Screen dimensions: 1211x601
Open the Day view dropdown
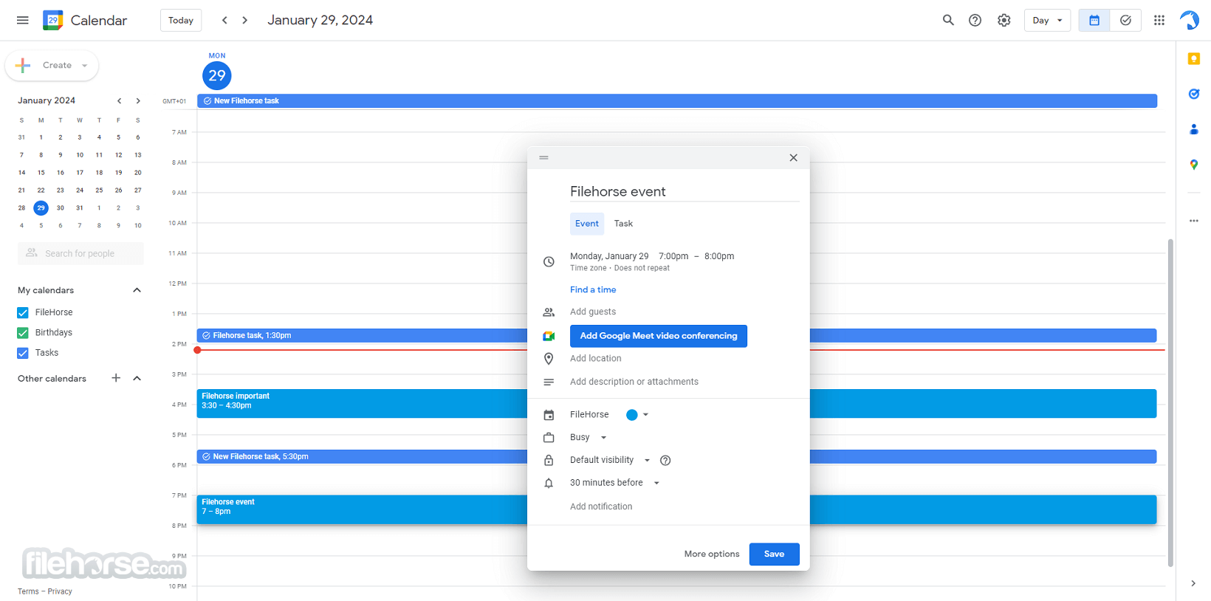pos(1047,20)
